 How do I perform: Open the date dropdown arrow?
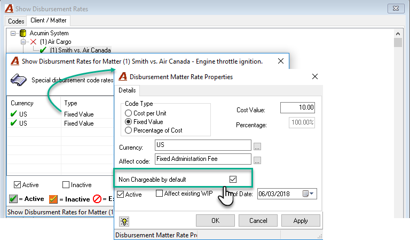pos(312,193)
